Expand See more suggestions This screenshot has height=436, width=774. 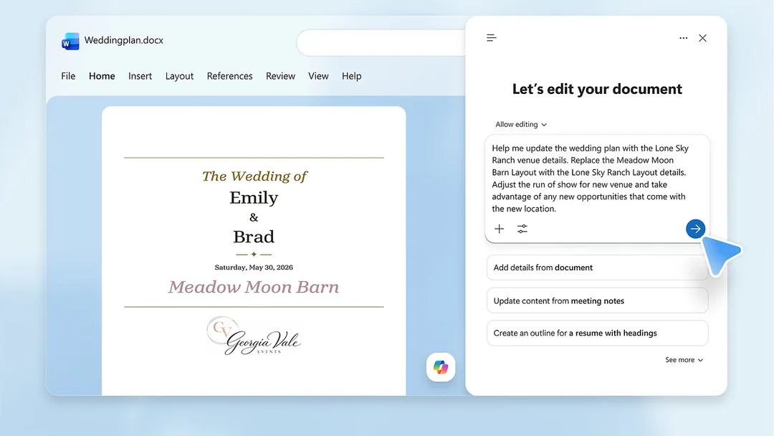click(684, 360)
